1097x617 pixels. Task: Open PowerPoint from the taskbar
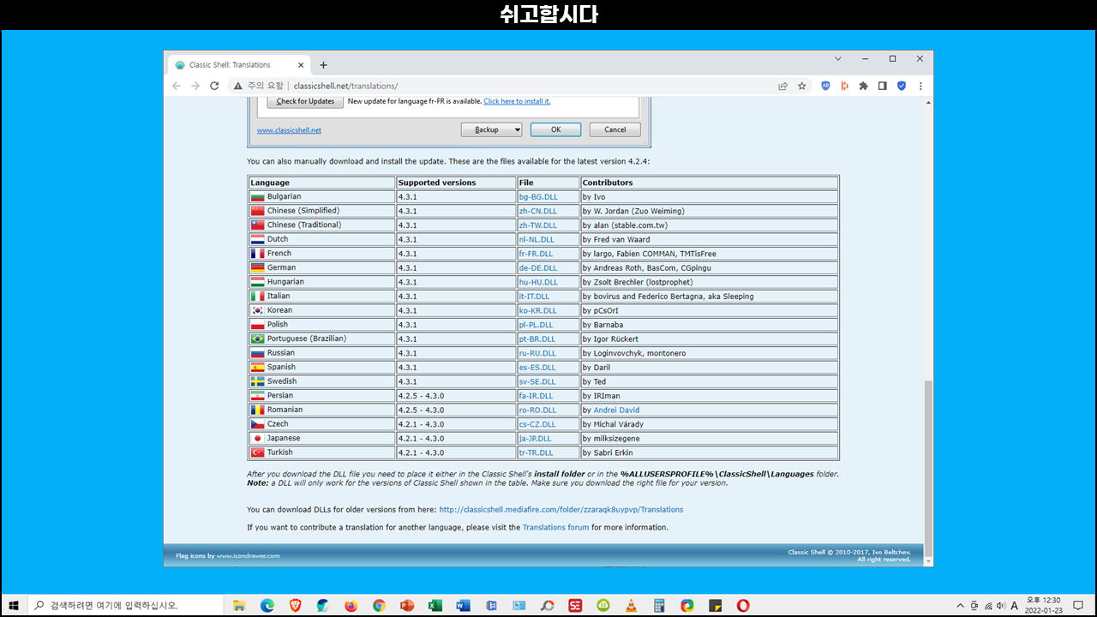tap(407, 605)
